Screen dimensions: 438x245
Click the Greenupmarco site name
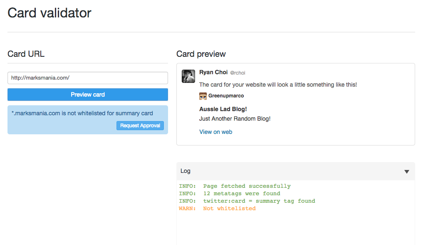pyautogui.click(x=226, y=96)
